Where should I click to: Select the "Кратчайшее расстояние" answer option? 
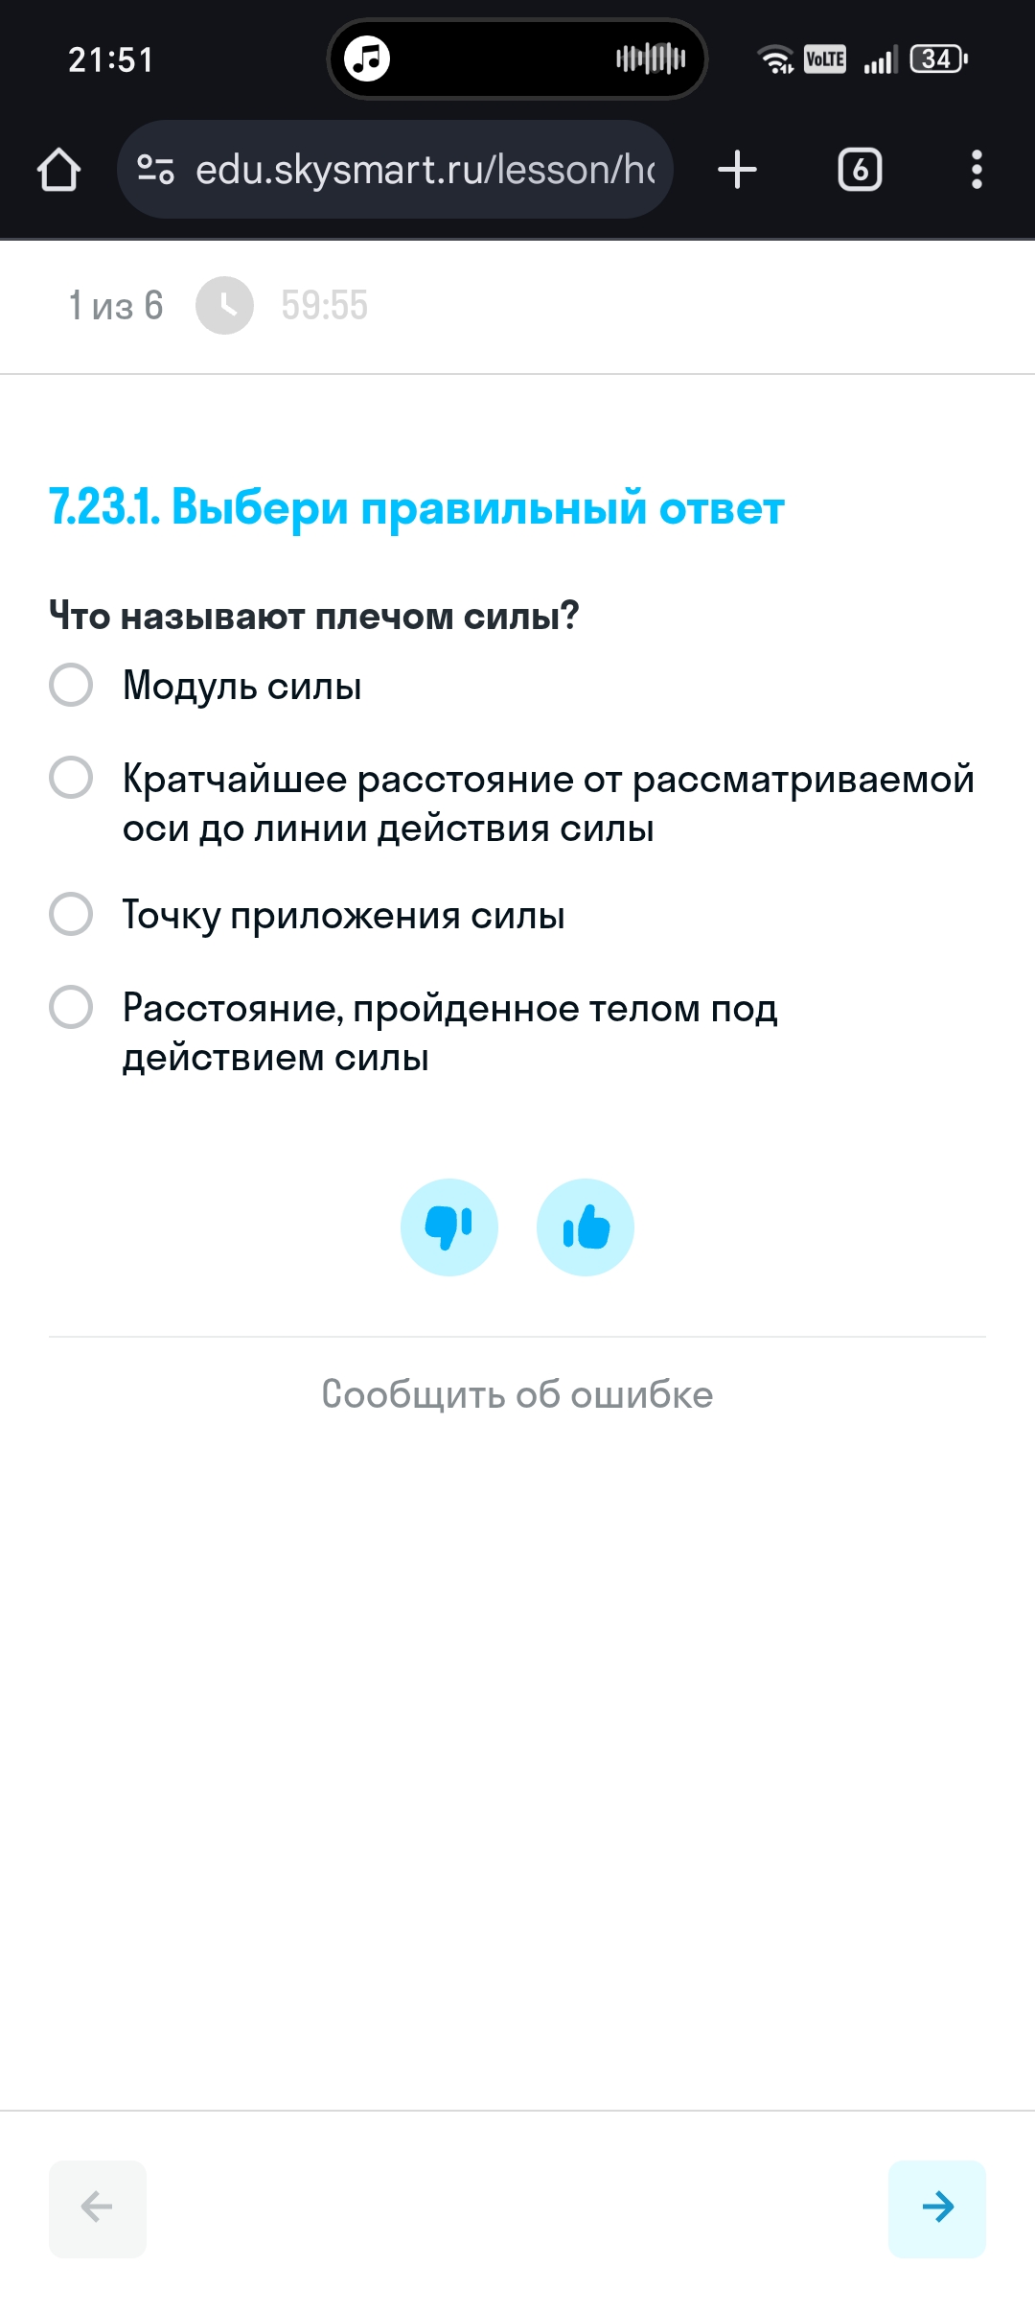pyautogui.click(x=513, y=804)
